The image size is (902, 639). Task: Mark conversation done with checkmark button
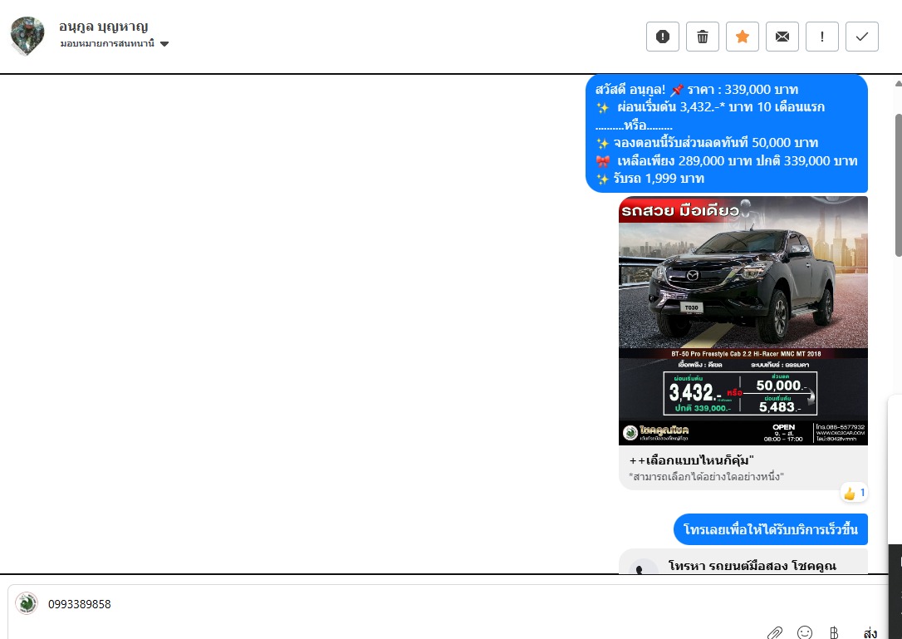pos(862,37)
